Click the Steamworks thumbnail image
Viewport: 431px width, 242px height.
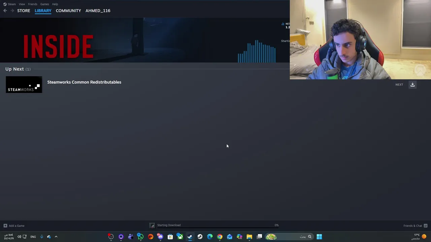(24, 85)
